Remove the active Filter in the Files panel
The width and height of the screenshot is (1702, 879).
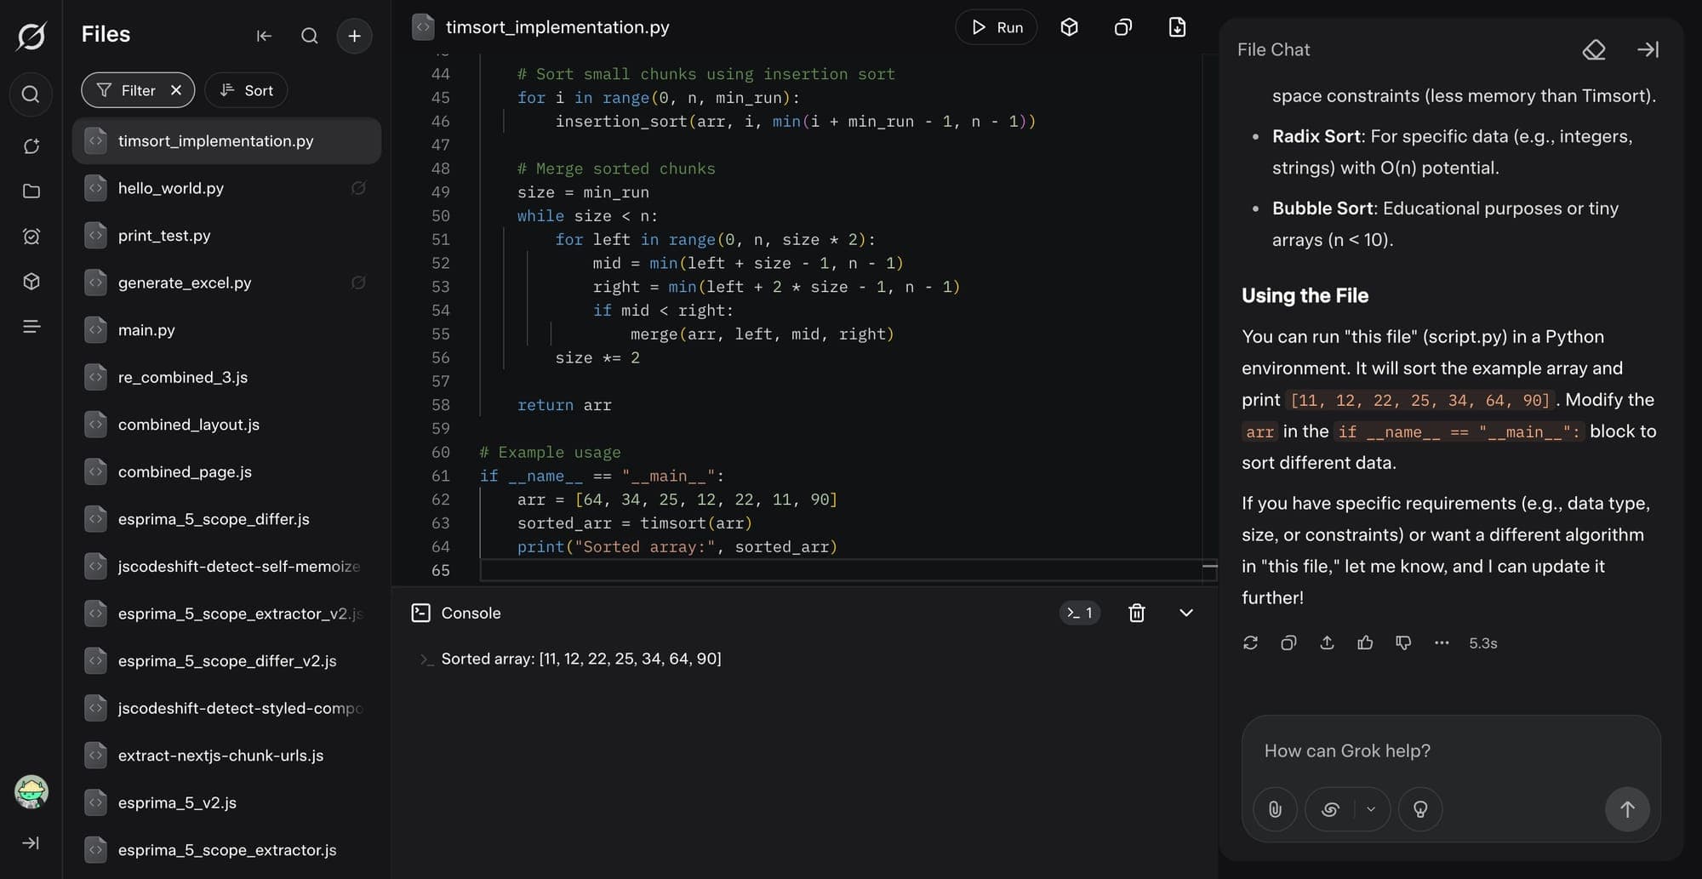pyautogui.click(x=176, y=90)
